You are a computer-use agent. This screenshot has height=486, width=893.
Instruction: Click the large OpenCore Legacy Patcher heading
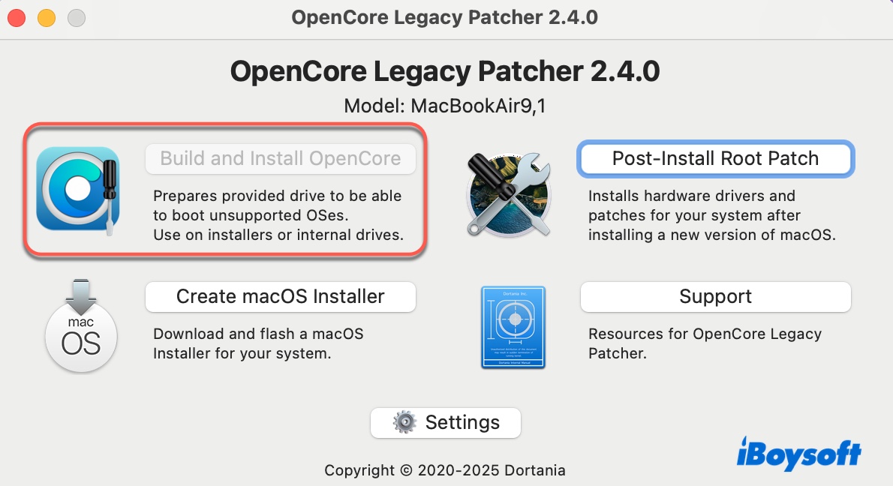(445, 72)
